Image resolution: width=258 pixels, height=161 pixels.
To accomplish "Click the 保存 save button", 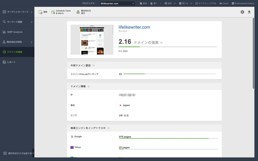I will pyautogui.click(x=168, y=4).
